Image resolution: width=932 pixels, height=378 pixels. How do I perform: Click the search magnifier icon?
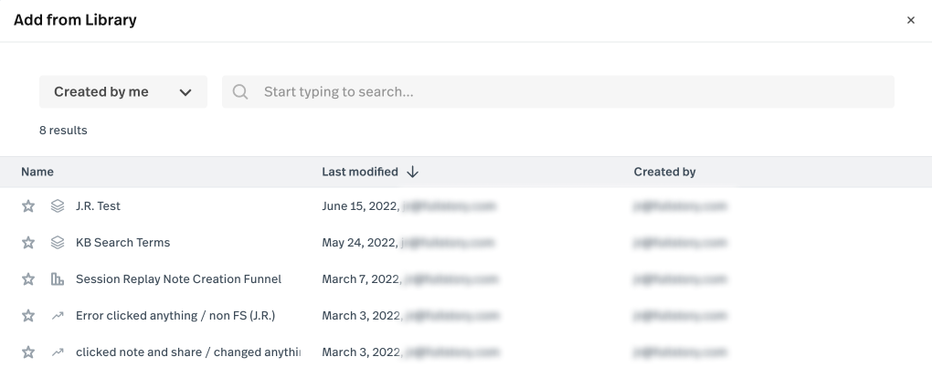240,92
